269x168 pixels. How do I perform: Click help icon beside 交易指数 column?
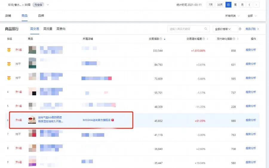(161, 39)
